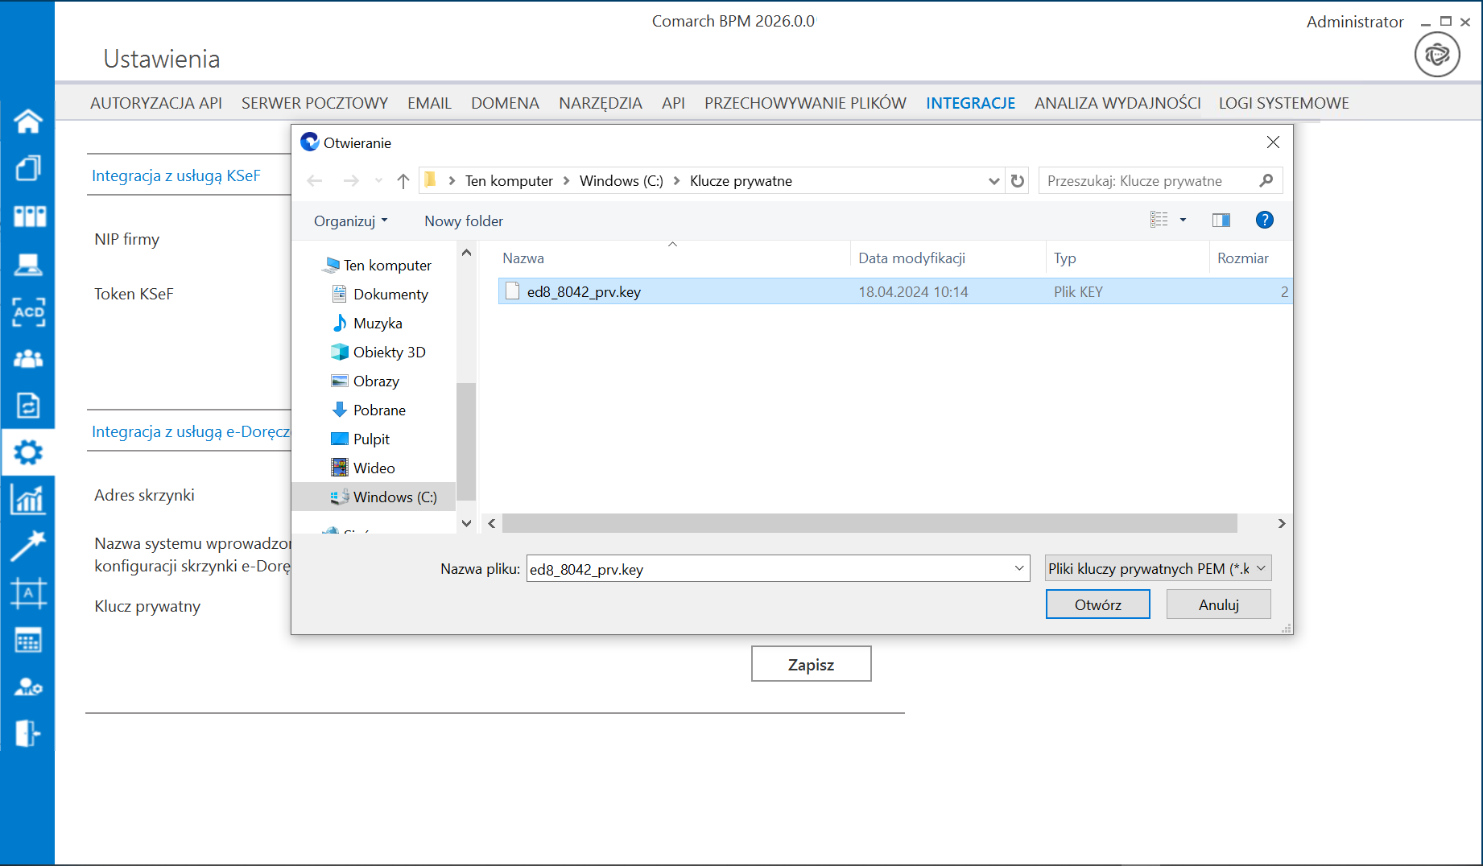This screenshot has width=1483, height=866.
Task: Click the refresh button beside address bar
Action: (1018, 181)
